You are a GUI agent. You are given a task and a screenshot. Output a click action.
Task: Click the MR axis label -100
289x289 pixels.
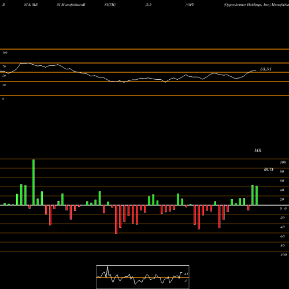tap(283, 255)
